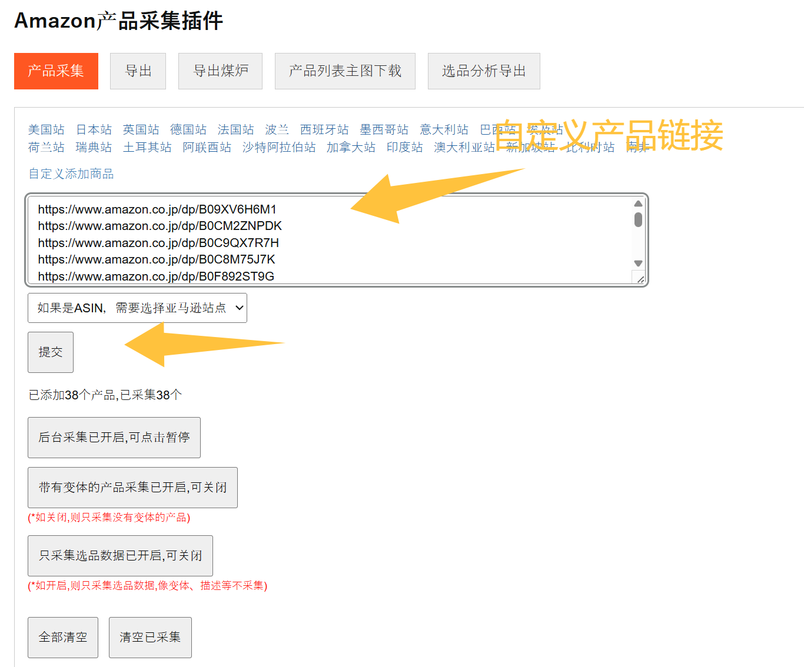Viewport: 804px width, 667px height.
Task: Click the 澳大利亚站 link
Action: pyautogui.click(x=464, y=147)
